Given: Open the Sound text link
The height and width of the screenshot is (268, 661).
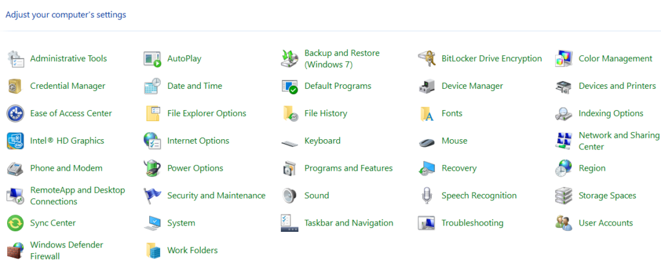Looking at the screenshot, I should (x=316, y=195).
